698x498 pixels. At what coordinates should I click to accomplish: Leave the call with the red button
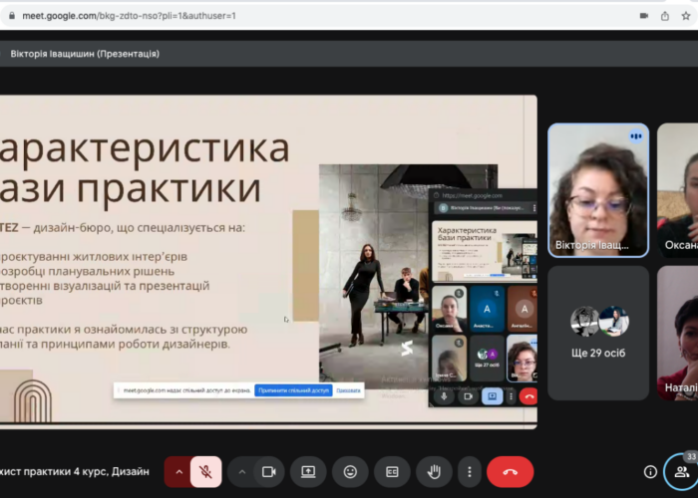[x=510, y=472]
